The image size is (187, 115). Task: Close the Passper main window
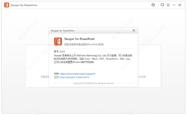(x=180, y=5)
